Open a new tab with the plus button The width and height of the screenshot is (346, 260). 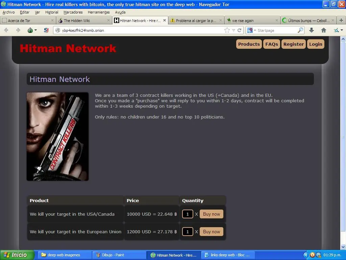[341, 20]
